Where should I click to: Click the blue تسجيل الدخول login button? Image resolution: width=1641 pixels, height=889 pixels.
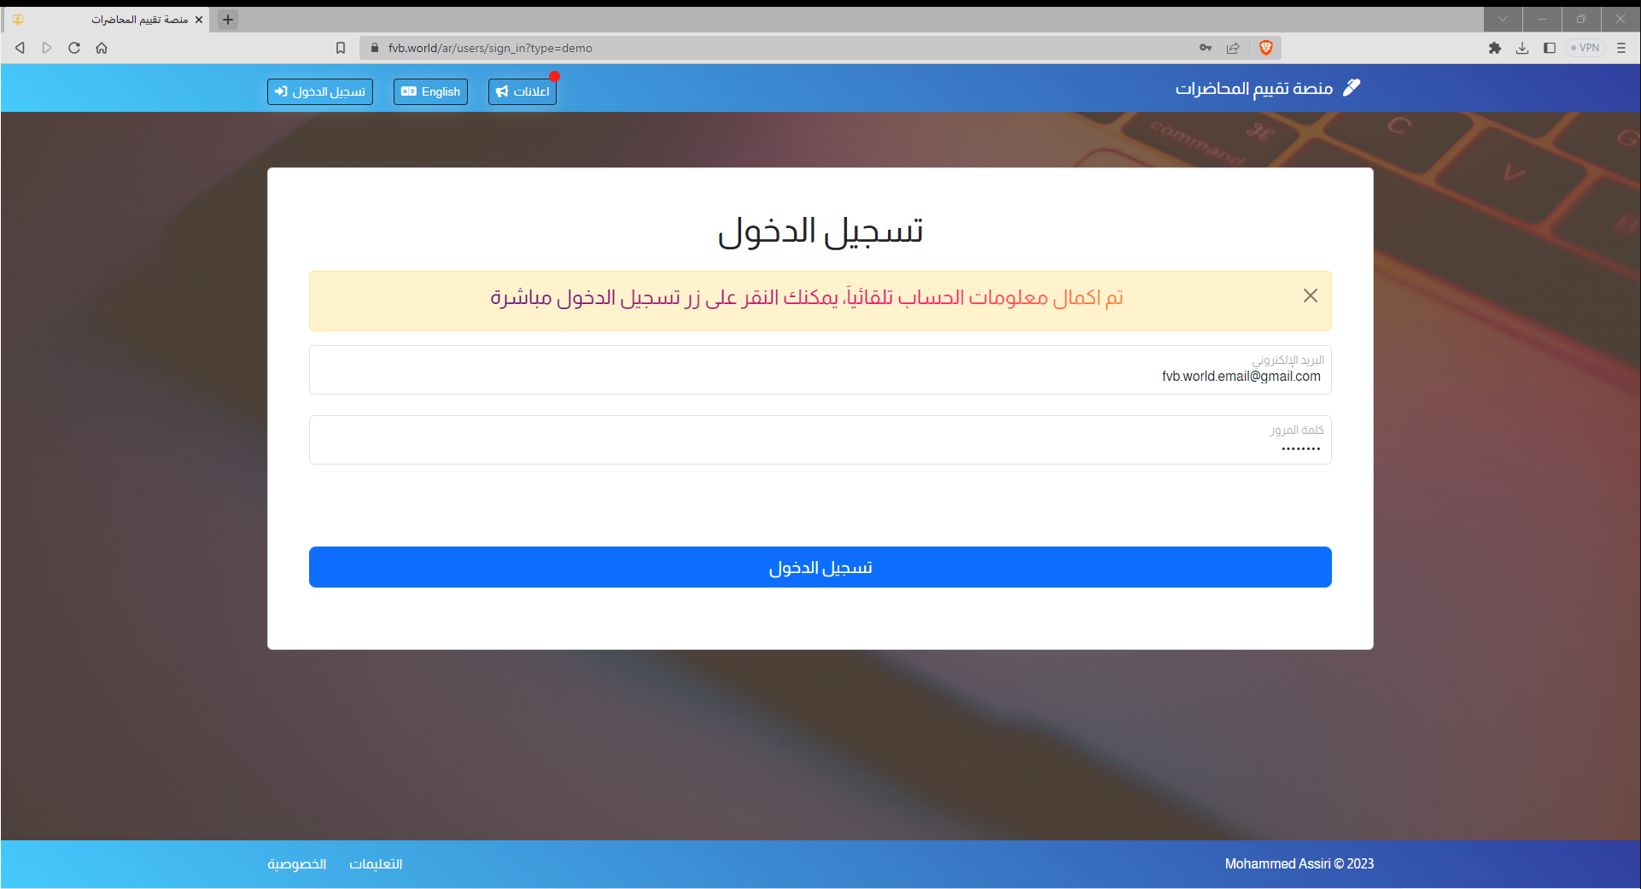819,566
